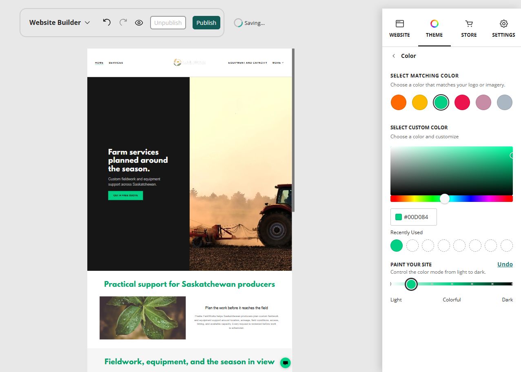Viewport: 521px width, 372px height.
Task: Open the Store tab
Action: (x=469, y=28)
